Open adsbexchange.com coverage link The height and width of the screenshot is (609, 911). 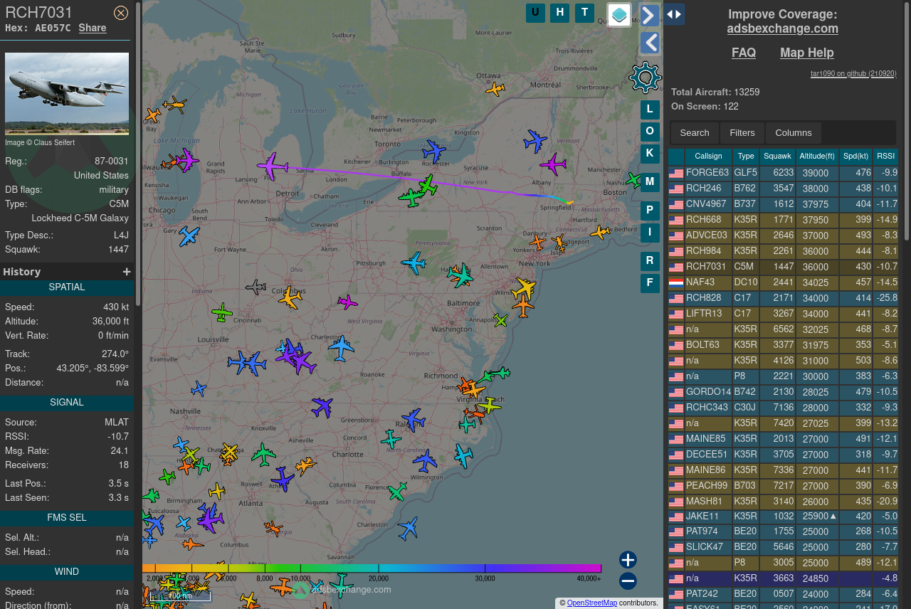point(782,28)
